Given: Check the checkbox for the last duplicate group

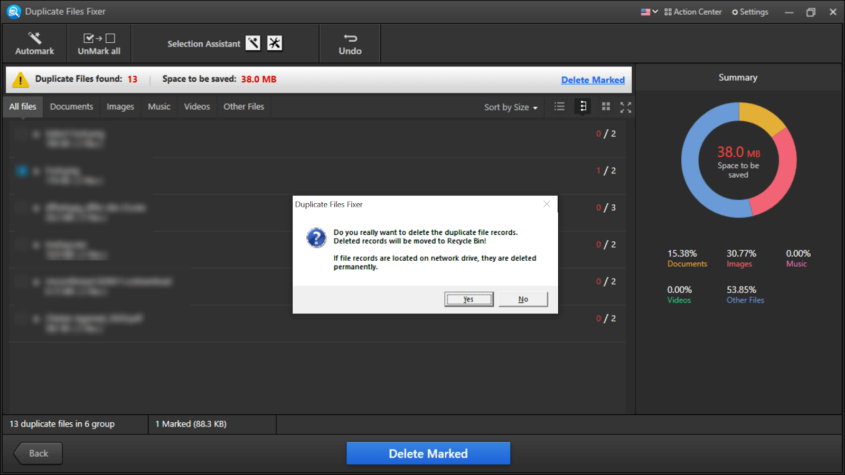Looking at the screenshot, I should (22, 318).
